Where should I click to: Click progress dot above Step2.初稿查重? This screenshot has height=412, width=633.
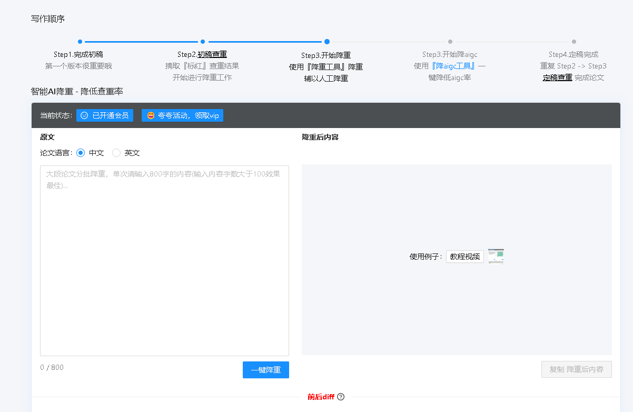203,41
